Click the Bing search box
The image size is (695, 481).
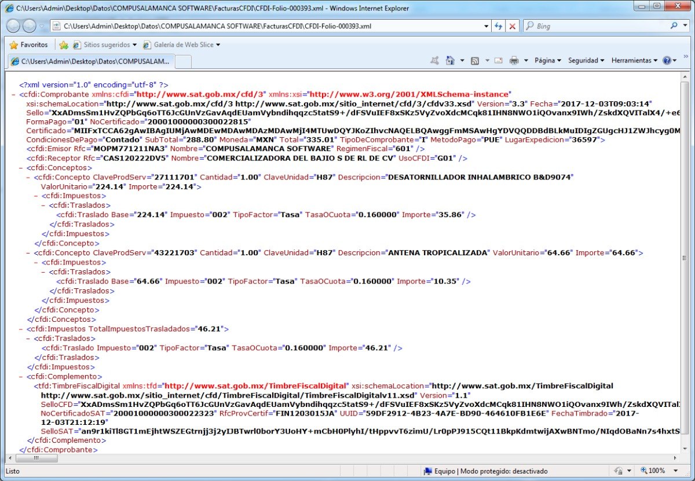coord(597,26)
